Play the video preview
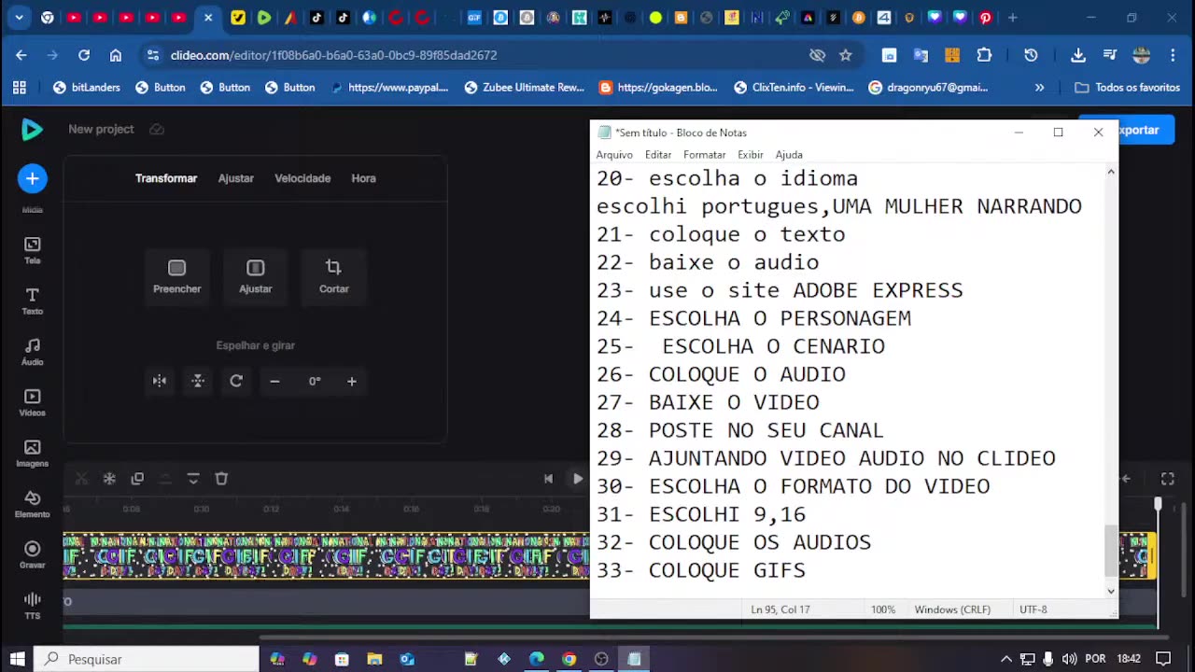The image size is (1195, 672). click(x=577, y=479)
